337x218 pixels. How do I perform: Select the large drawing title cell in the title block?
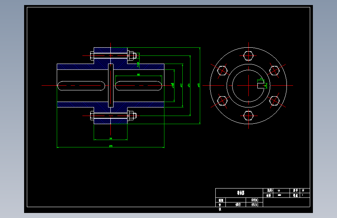(x=239, y=193)
